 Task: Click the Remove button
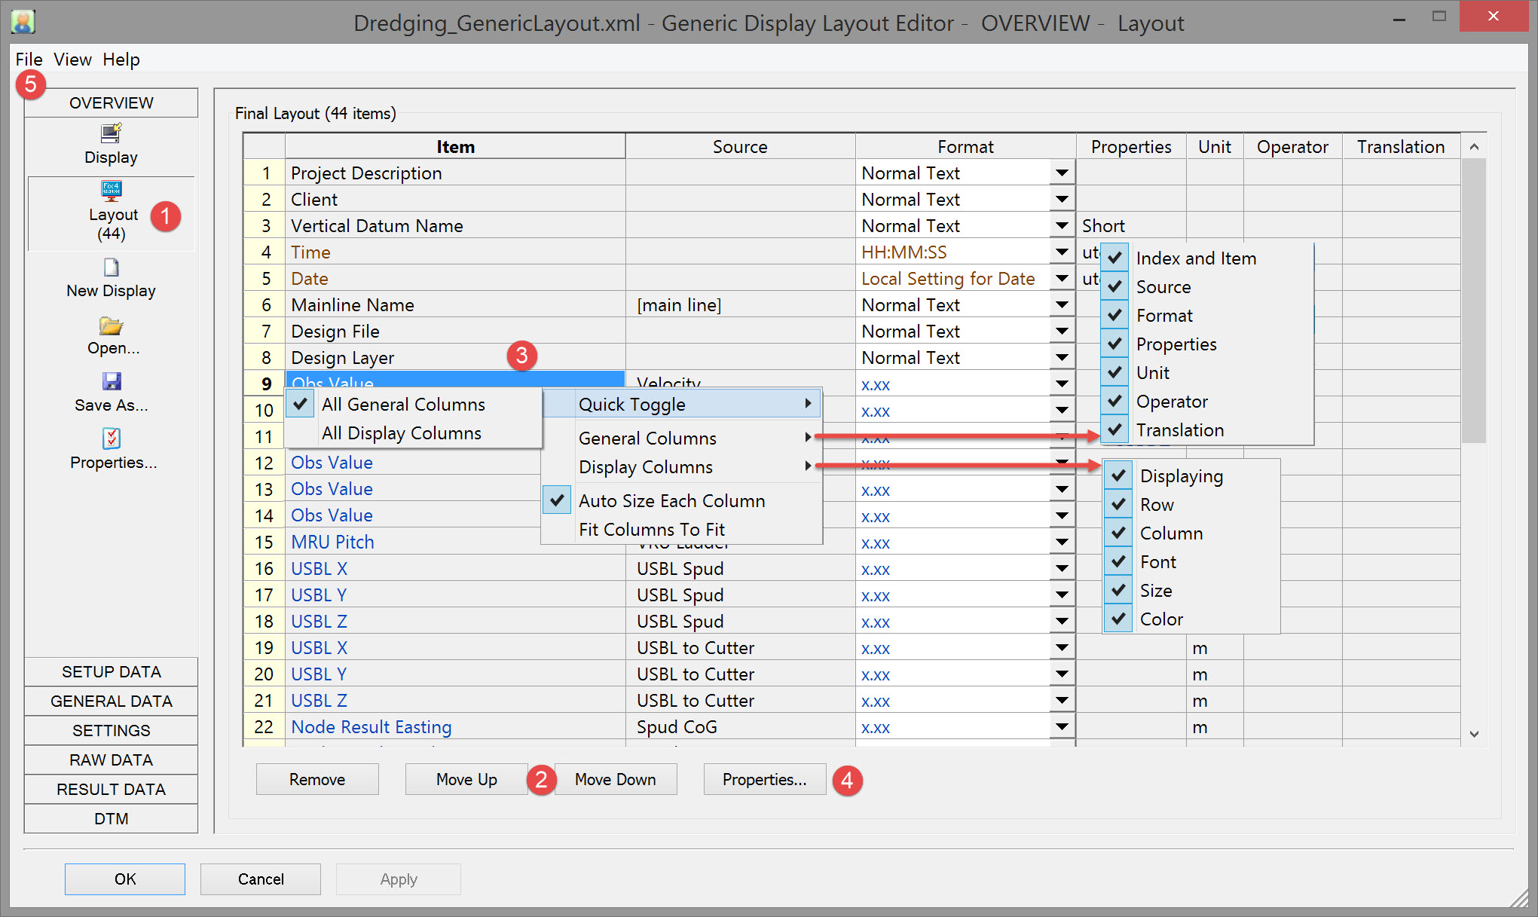(316, 780)
